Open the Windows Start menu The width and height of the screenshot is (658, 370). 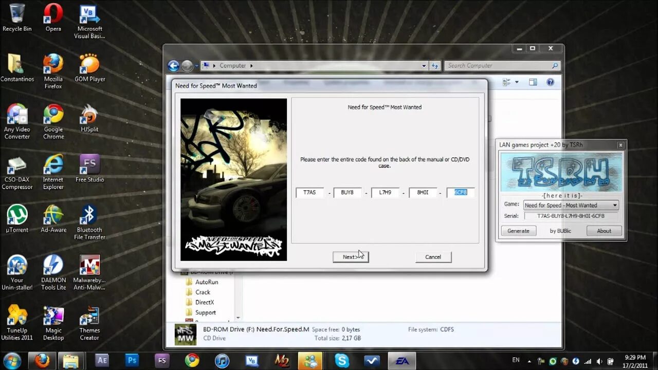(x=12, y=361)
